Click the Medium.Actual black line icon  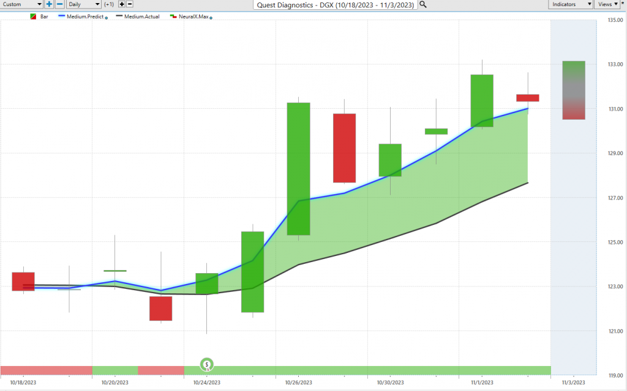pos(119,16)
